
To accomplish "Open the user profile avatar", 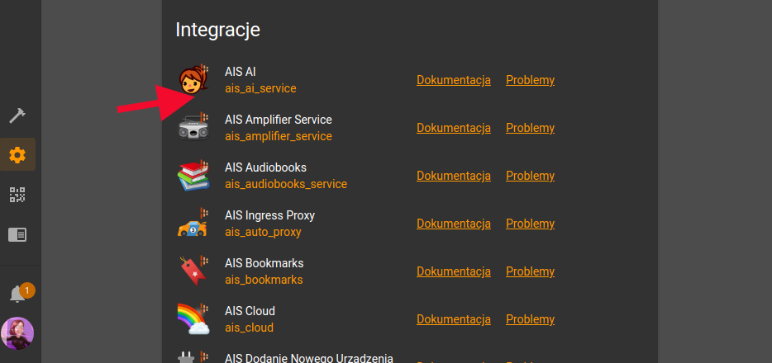I will tap(17, 332).
